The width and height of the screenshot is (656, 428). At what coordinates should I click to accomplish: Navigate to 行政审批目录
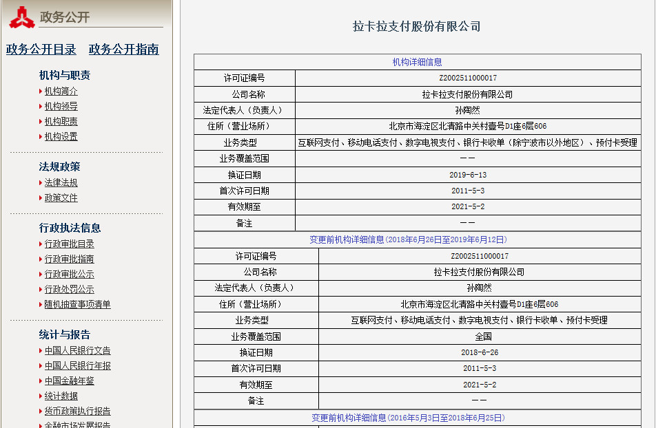[69, 244]
